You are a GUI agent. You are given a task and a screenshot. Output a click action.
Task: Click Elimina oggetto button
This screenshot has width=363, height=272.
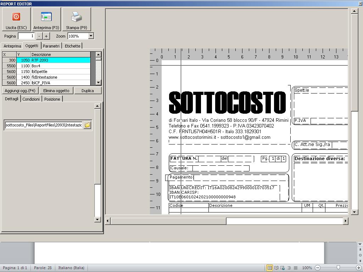[56, 91]
